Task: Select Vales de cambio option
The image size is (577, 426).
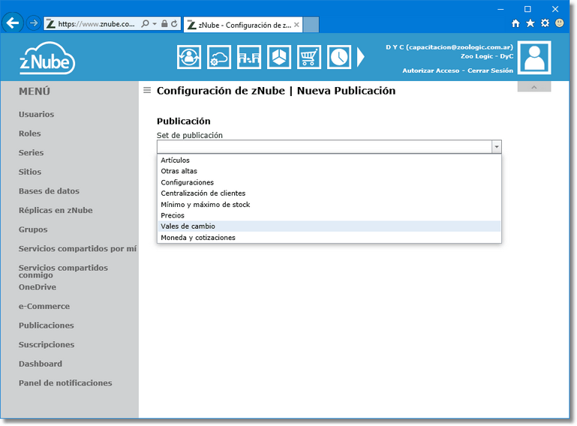Action: coord(329,226)
